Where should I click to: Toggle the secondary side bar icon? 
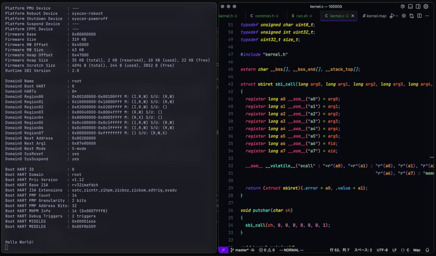(418, 6)
